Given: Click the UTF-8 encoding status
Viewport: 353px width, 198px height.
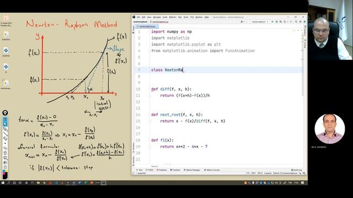Looking at the screenshot, I should tap(260, 173).
